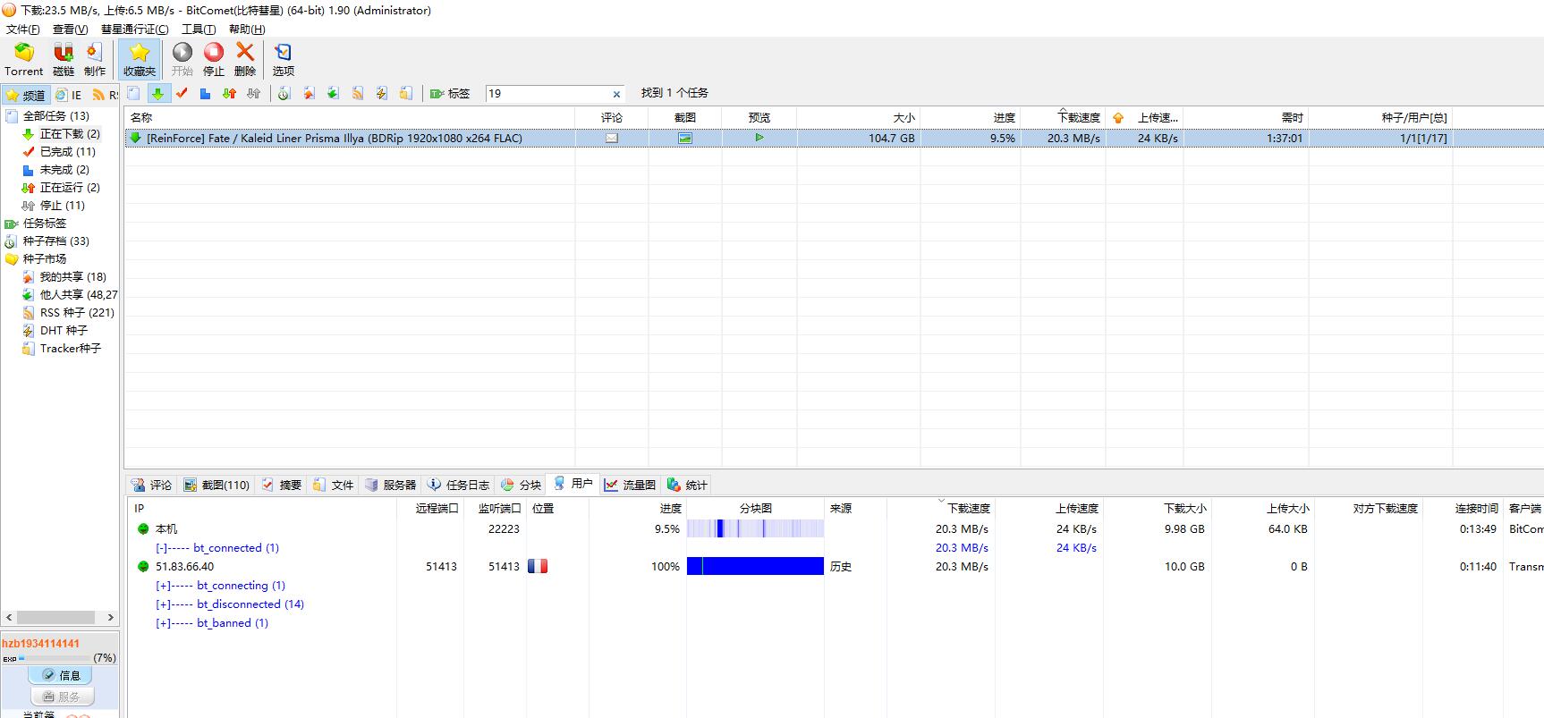Open the 查看(V) menu
This screenshot has width=1544, height=718.
[71, 29]
